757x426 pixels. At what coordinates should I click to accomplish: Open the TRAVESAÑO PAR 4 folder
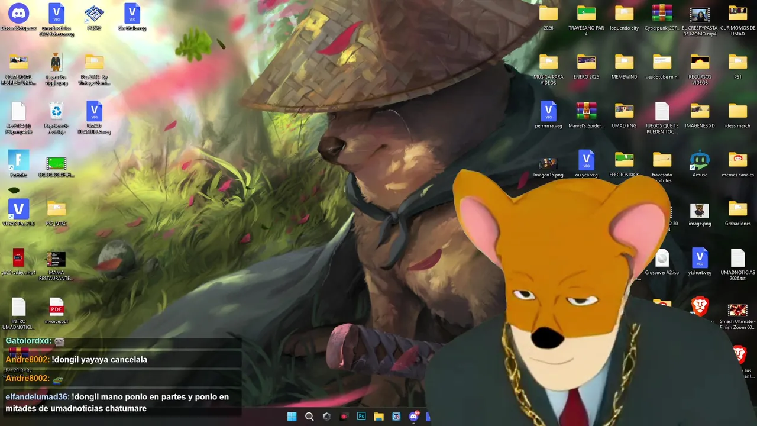coord(586,13)
